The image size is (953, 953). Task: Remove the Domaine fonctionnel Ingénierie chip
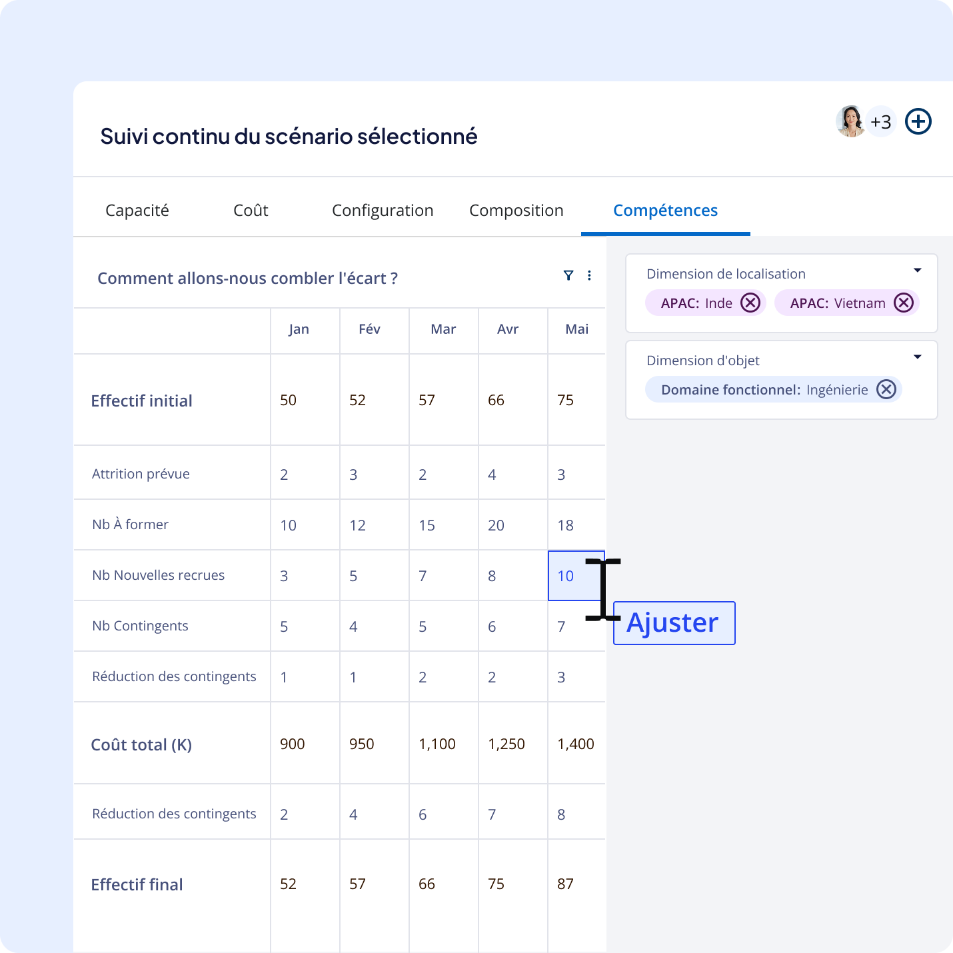(x=886, y=390)
